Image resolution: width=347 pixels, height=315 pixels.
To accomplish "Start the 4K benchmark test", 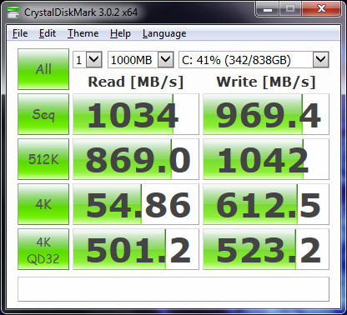I will [43, 204].
